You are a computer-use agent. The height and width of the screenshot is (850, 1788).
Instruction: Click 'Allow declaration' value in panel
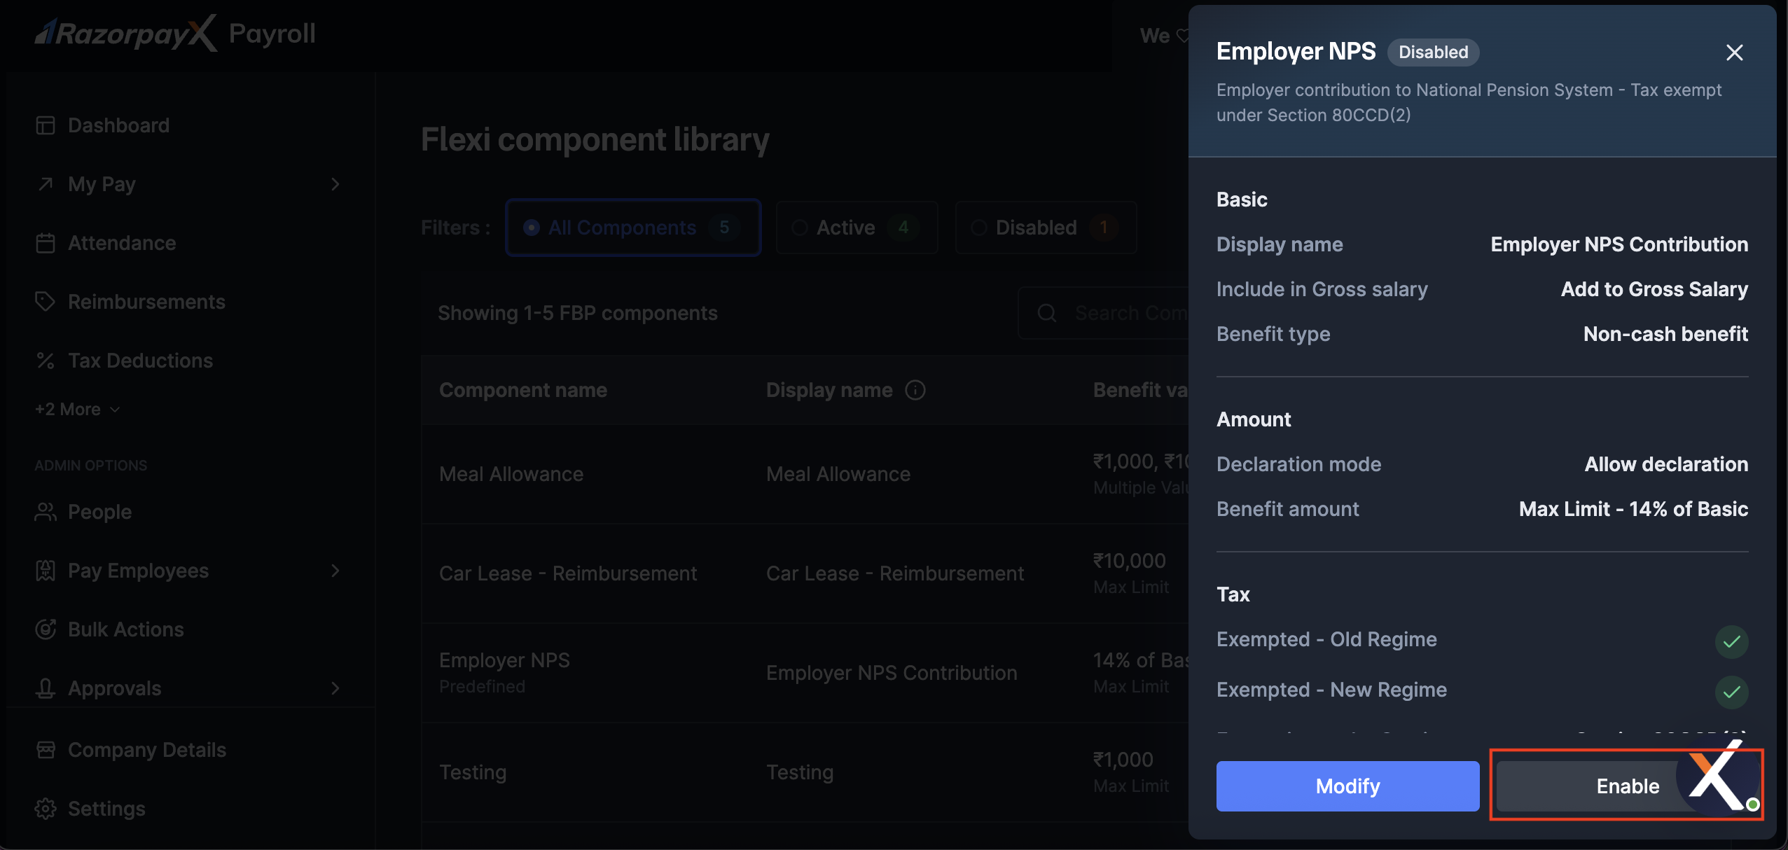1666,464
